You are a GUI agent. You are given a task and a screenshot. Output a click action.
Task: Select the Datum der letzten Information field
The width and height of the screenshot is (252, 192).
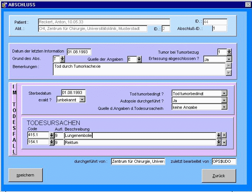[79, 52]
